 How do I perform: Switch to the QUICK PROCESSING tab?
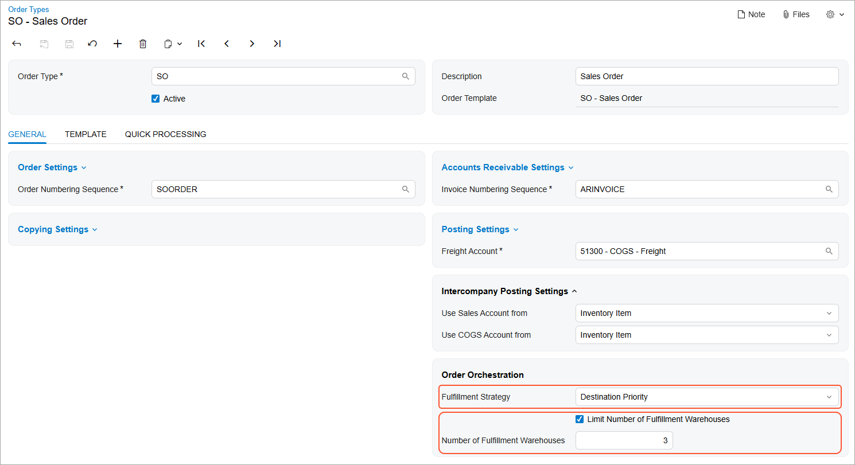pyautogui.click(x=165, y=134)
